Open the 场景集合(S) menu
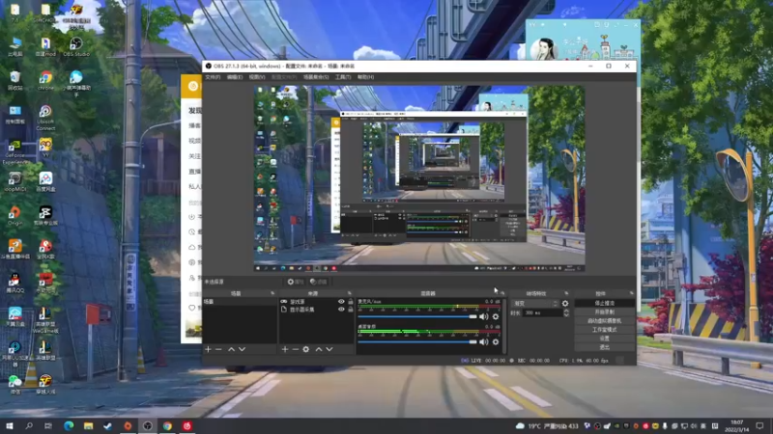Viewport: 773px width, 434px height. [316, 77]
